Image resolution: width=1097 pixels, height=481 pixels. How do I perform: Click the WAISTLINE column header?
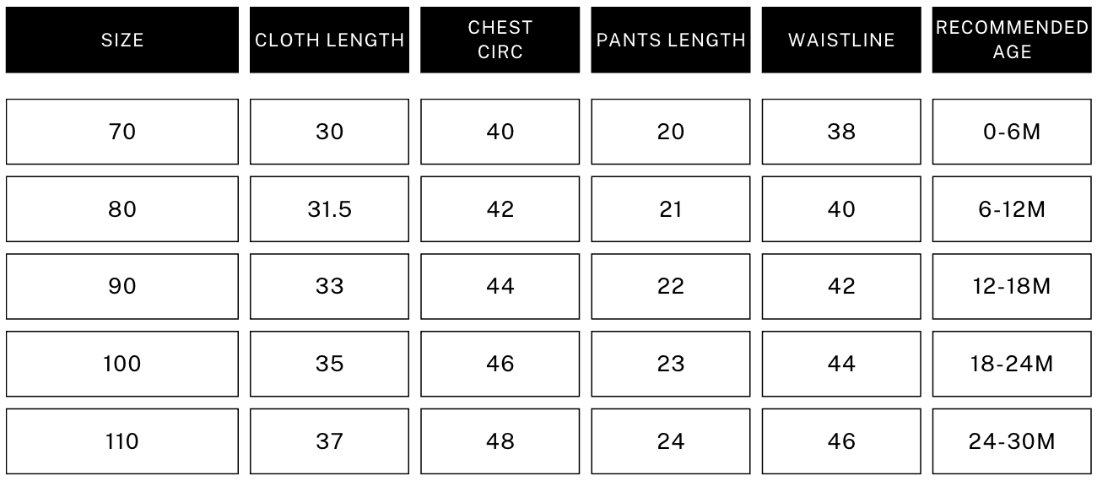point(841,40)
